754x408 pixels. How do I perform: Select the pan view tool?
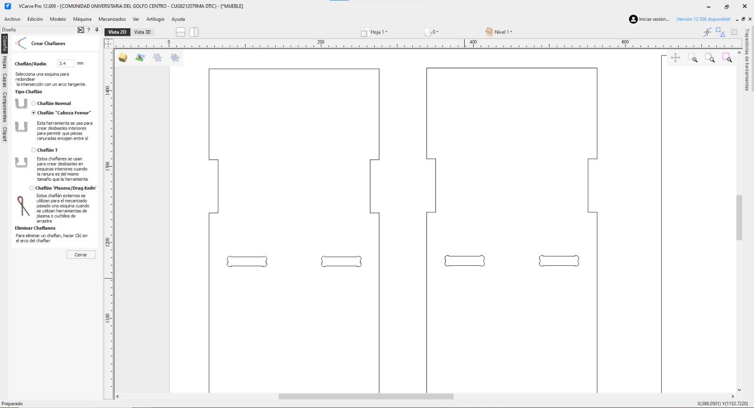click(x=675, y=58)
